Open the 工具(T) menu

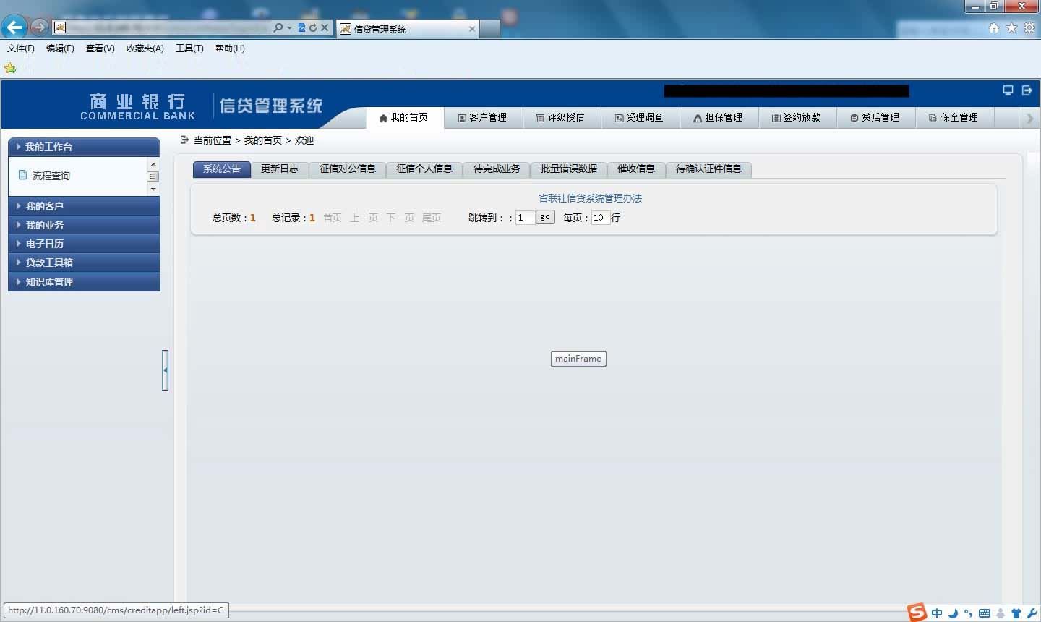[x=189, y=48]
